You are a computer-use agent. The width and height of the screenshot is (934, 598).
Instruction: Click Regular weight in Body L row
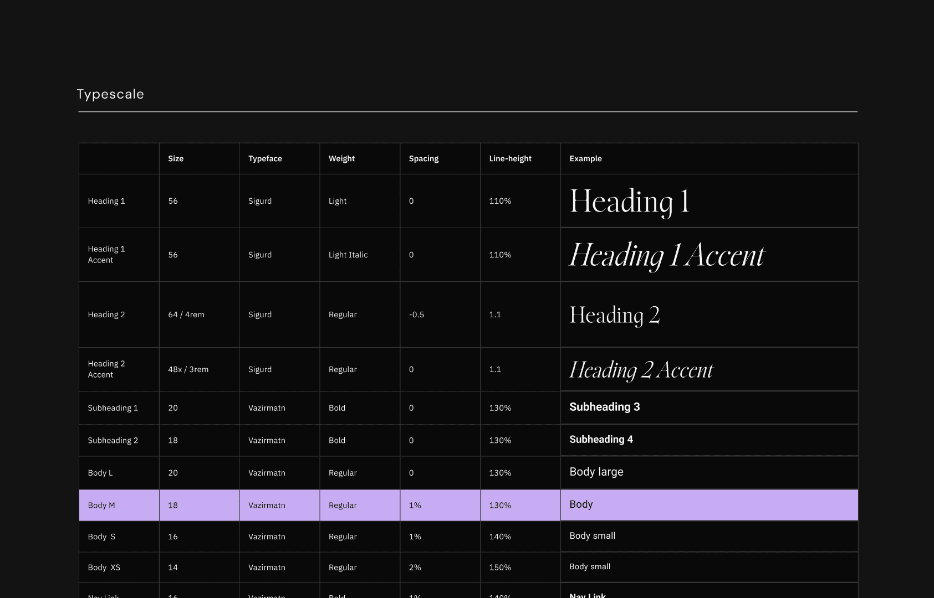pos(343,473)
